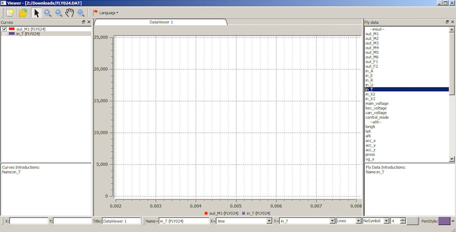Select out_M6 in Fly data list

pos(407,57)
